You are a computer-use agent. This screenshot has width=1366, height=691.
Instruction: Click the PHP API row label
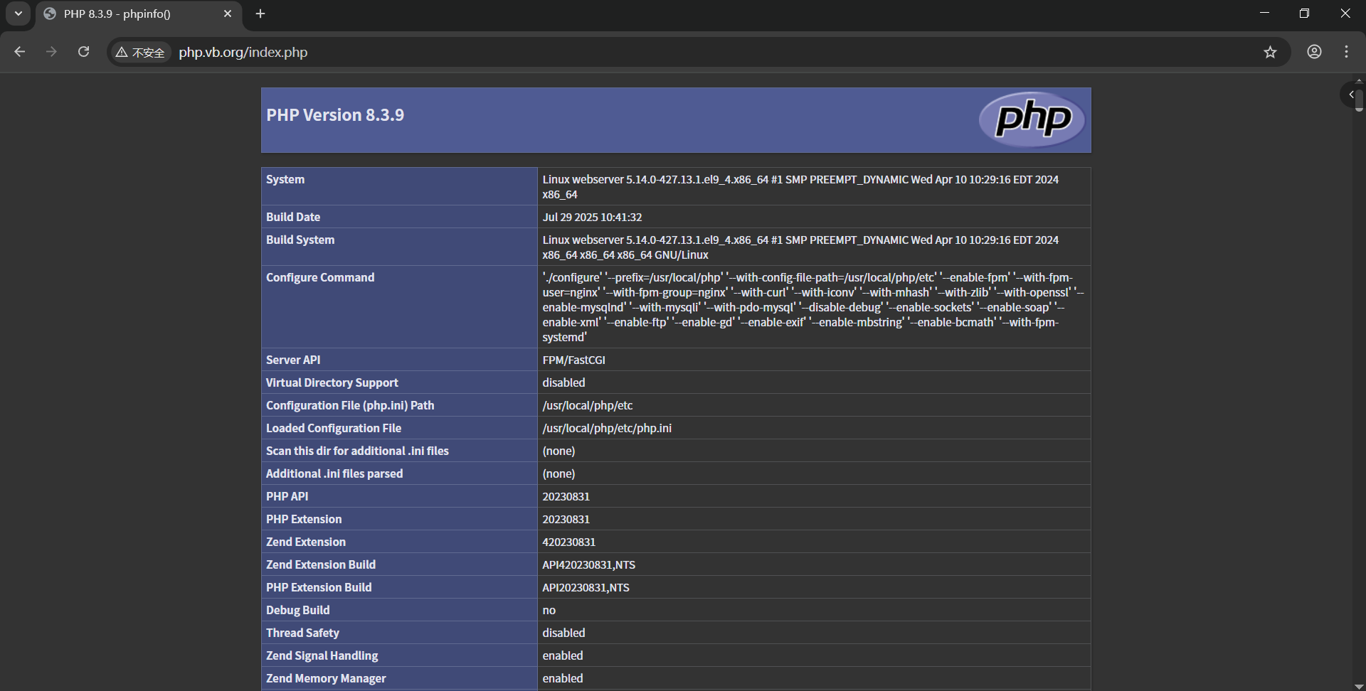coord(287,497)
